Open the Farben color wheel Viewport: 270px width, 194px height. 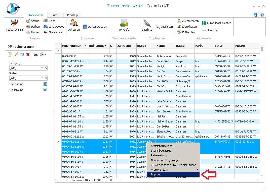click(x=33, y=27)
